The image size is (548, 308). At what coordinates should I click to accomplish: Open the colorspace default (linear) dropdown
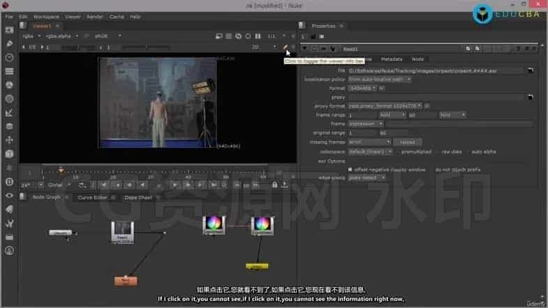(x=371, y=152)
